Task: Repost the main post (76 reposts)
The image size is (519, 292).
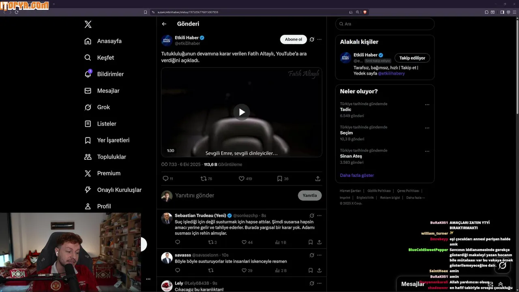Action: [204, 178]
